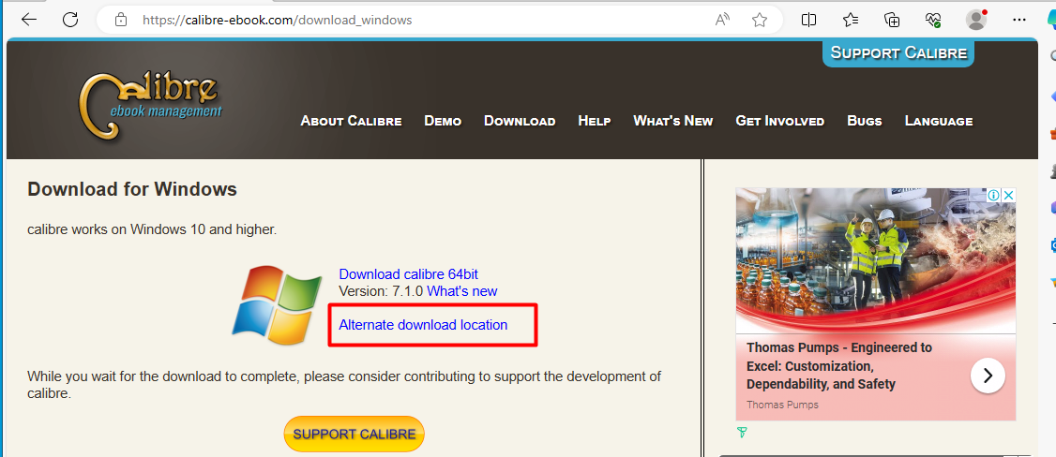Screen dimensions: 1056x457
Task: Click the yellow Support Calibre button
Action: [x=355, y=435]
